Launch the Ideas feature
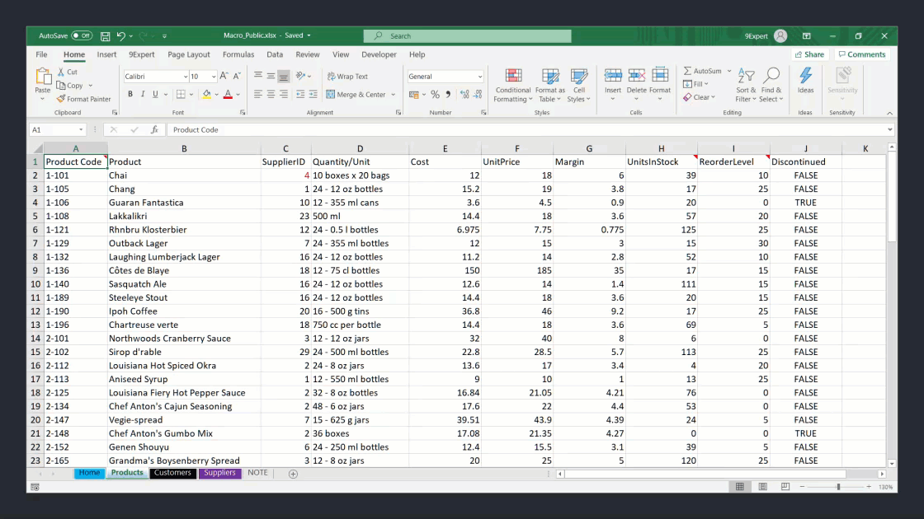Image resolution: width=924 pixels, height=519 pixels. tap(805, 80)
